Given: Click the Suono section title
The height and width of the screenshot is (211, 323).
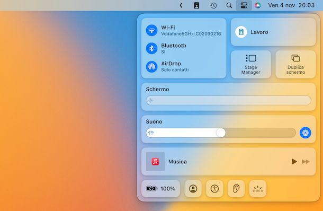Looking at the screenshot, I should [154, 122].
